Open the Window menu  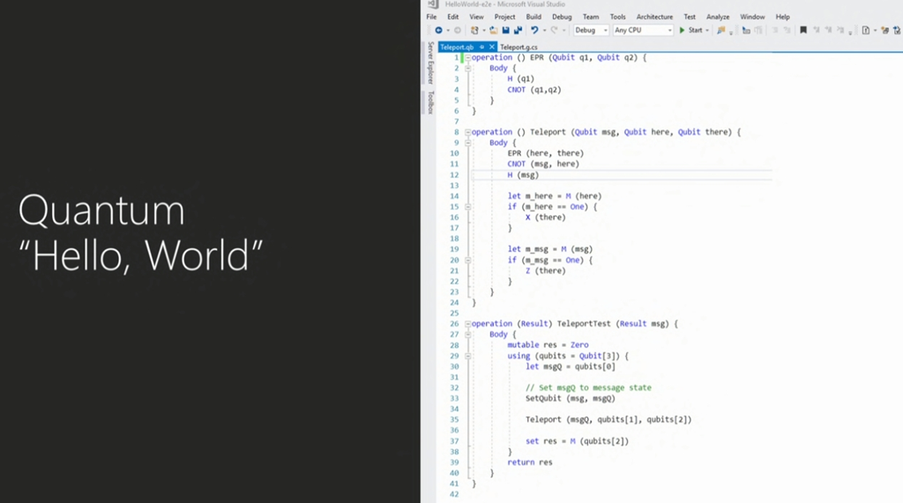(x=752, y=17)
